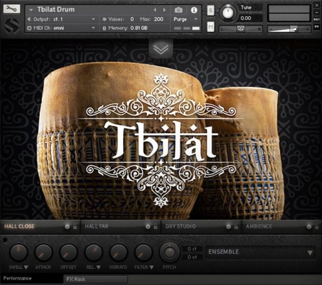Click the Tbilat Drum instrument name
The width and height of the screenshot is (322, 285).
tap(56, 10)
